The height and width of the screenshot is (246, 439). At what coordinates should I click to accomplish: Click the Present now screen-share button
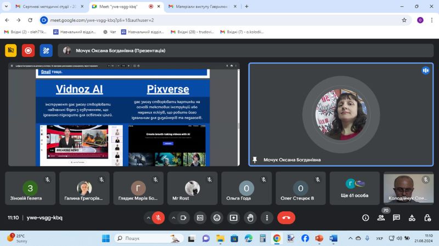click(x=234, y=218)
